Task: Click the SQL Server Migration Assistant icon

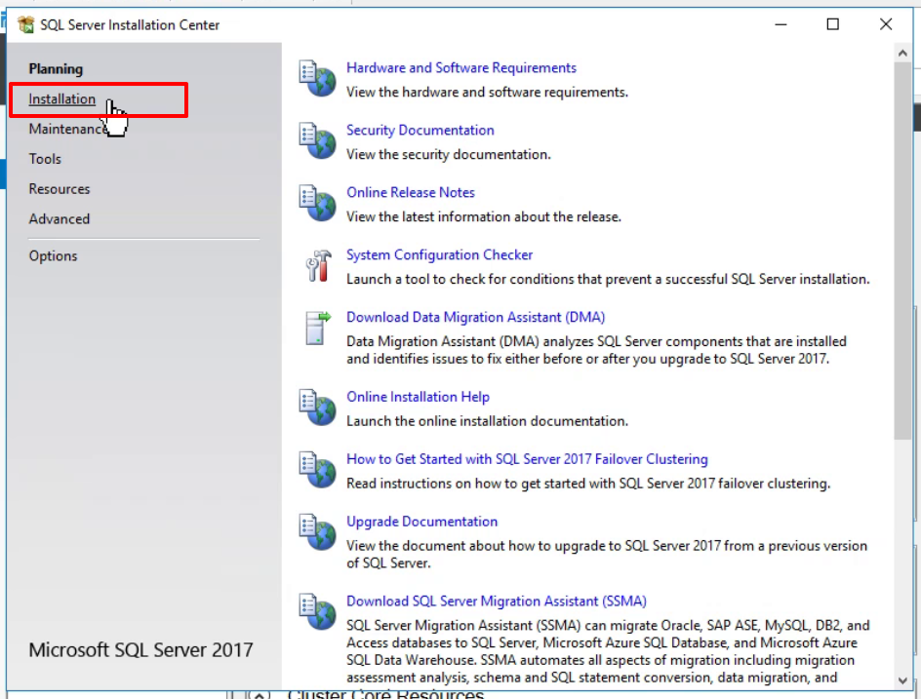Action: tap(317, 611)
